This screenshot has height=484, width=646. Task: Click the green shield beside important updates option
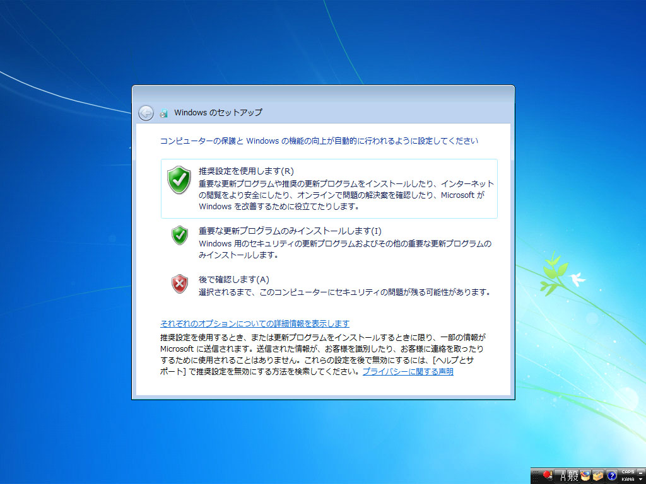[x=180, y=235]
